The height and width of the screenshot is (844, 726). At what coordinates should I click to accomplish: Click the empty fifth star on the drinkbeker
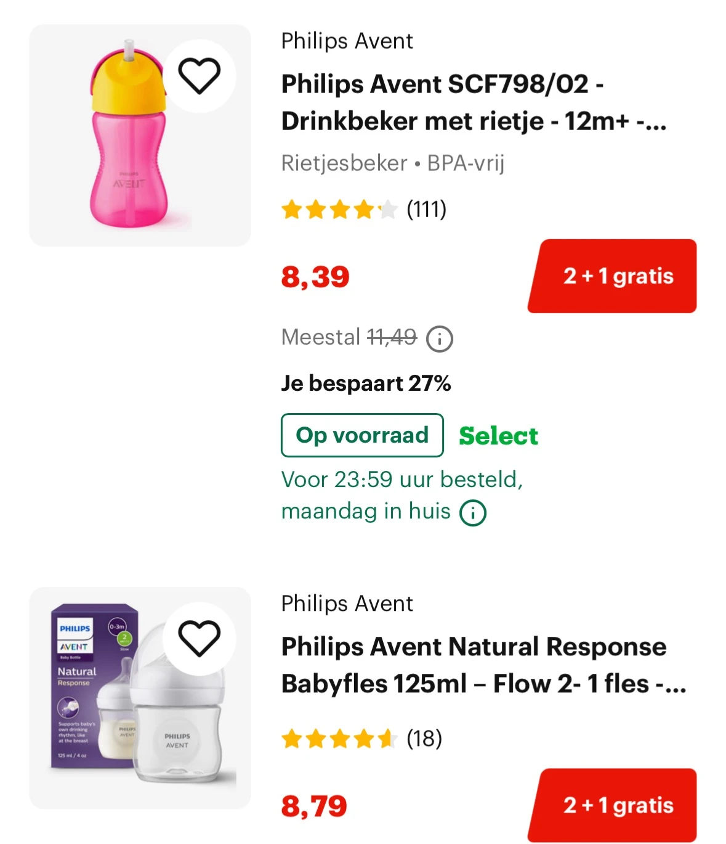[388, 210]
